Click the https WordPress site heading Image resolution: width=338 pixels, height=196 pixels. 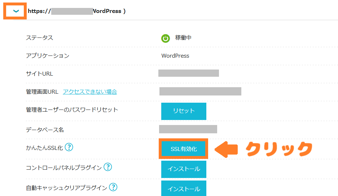pyautogui.click(x=76, y=11)
